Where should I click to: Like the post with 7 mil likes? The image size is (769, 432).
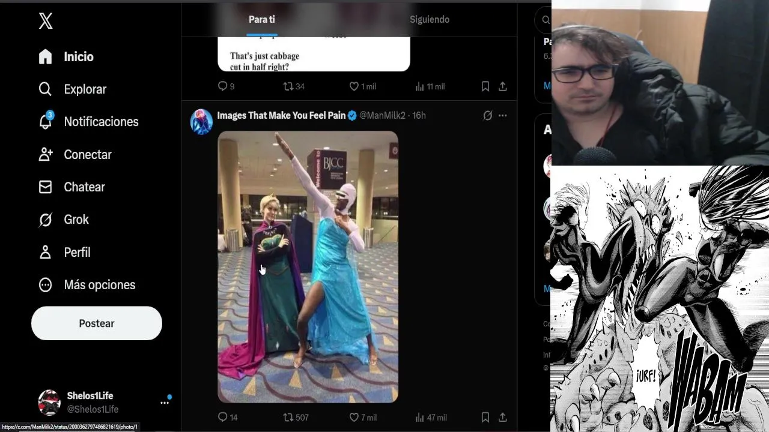click(363, 417)
